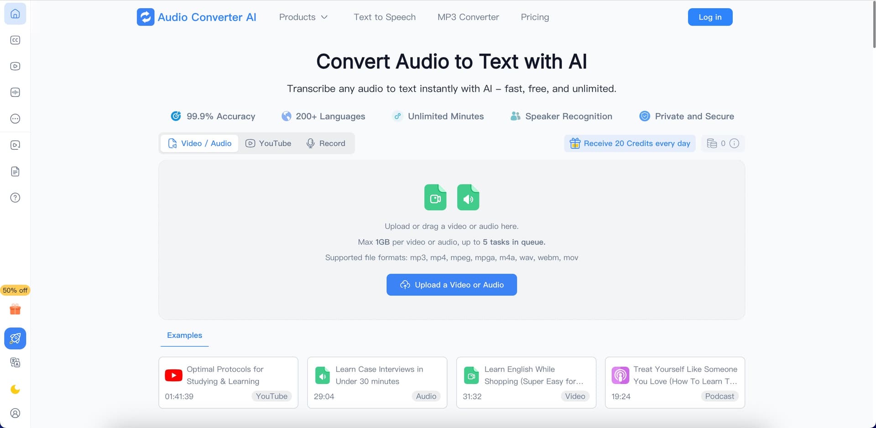The image size is (876, 428).
Task: Expand the Products dropdown menu
Action: click(x=303, y=17)
